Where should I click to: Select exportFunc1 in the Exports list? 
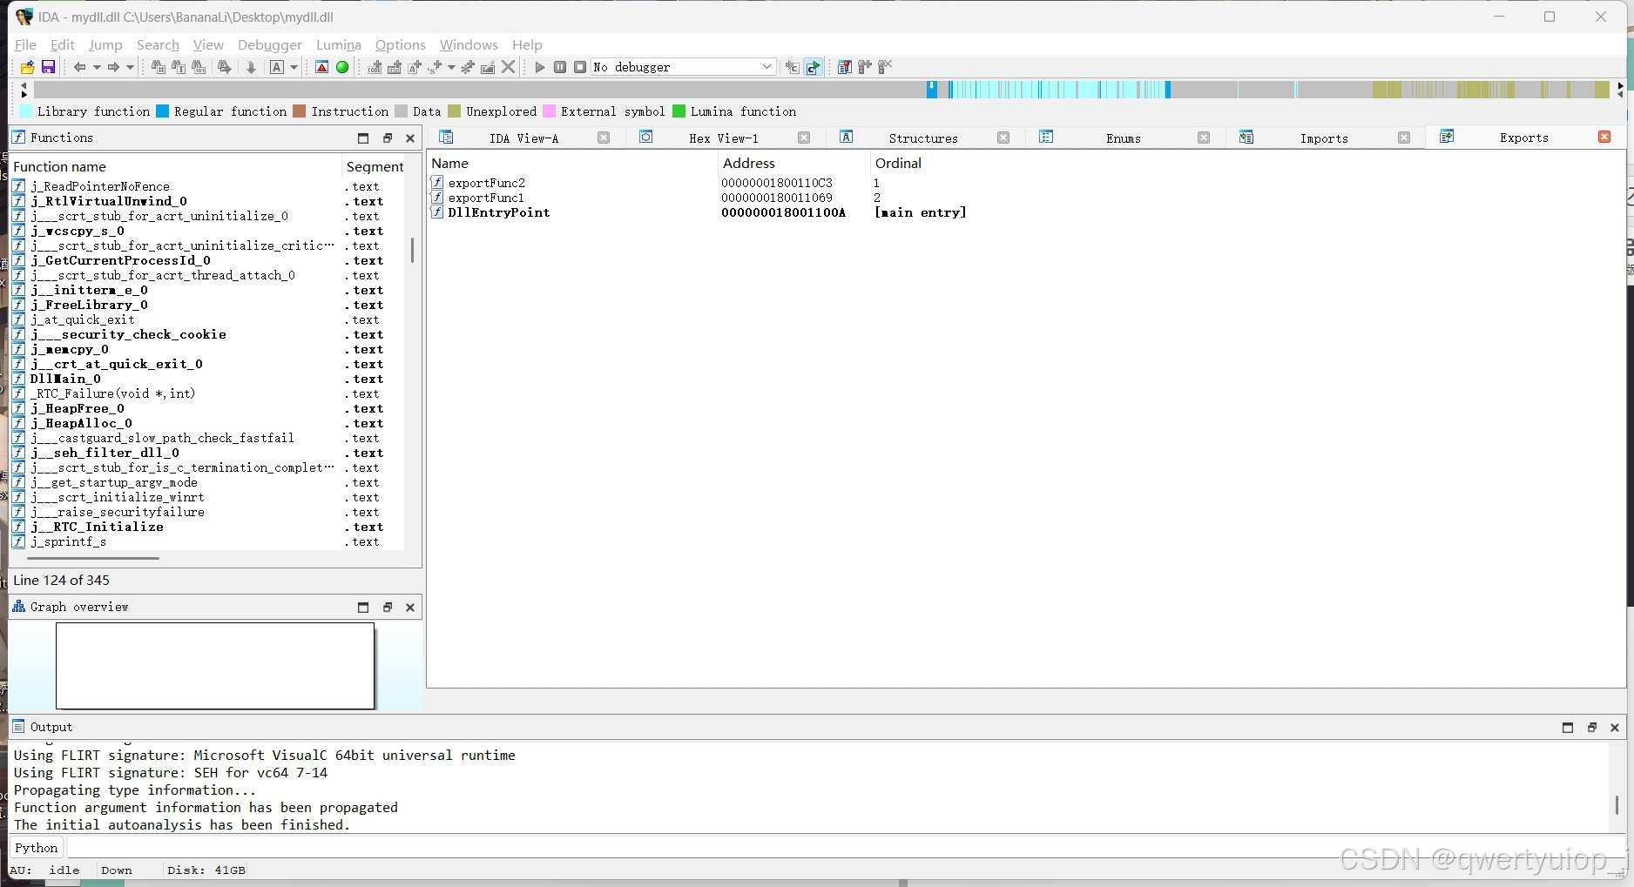click(x=1025, y=198)
